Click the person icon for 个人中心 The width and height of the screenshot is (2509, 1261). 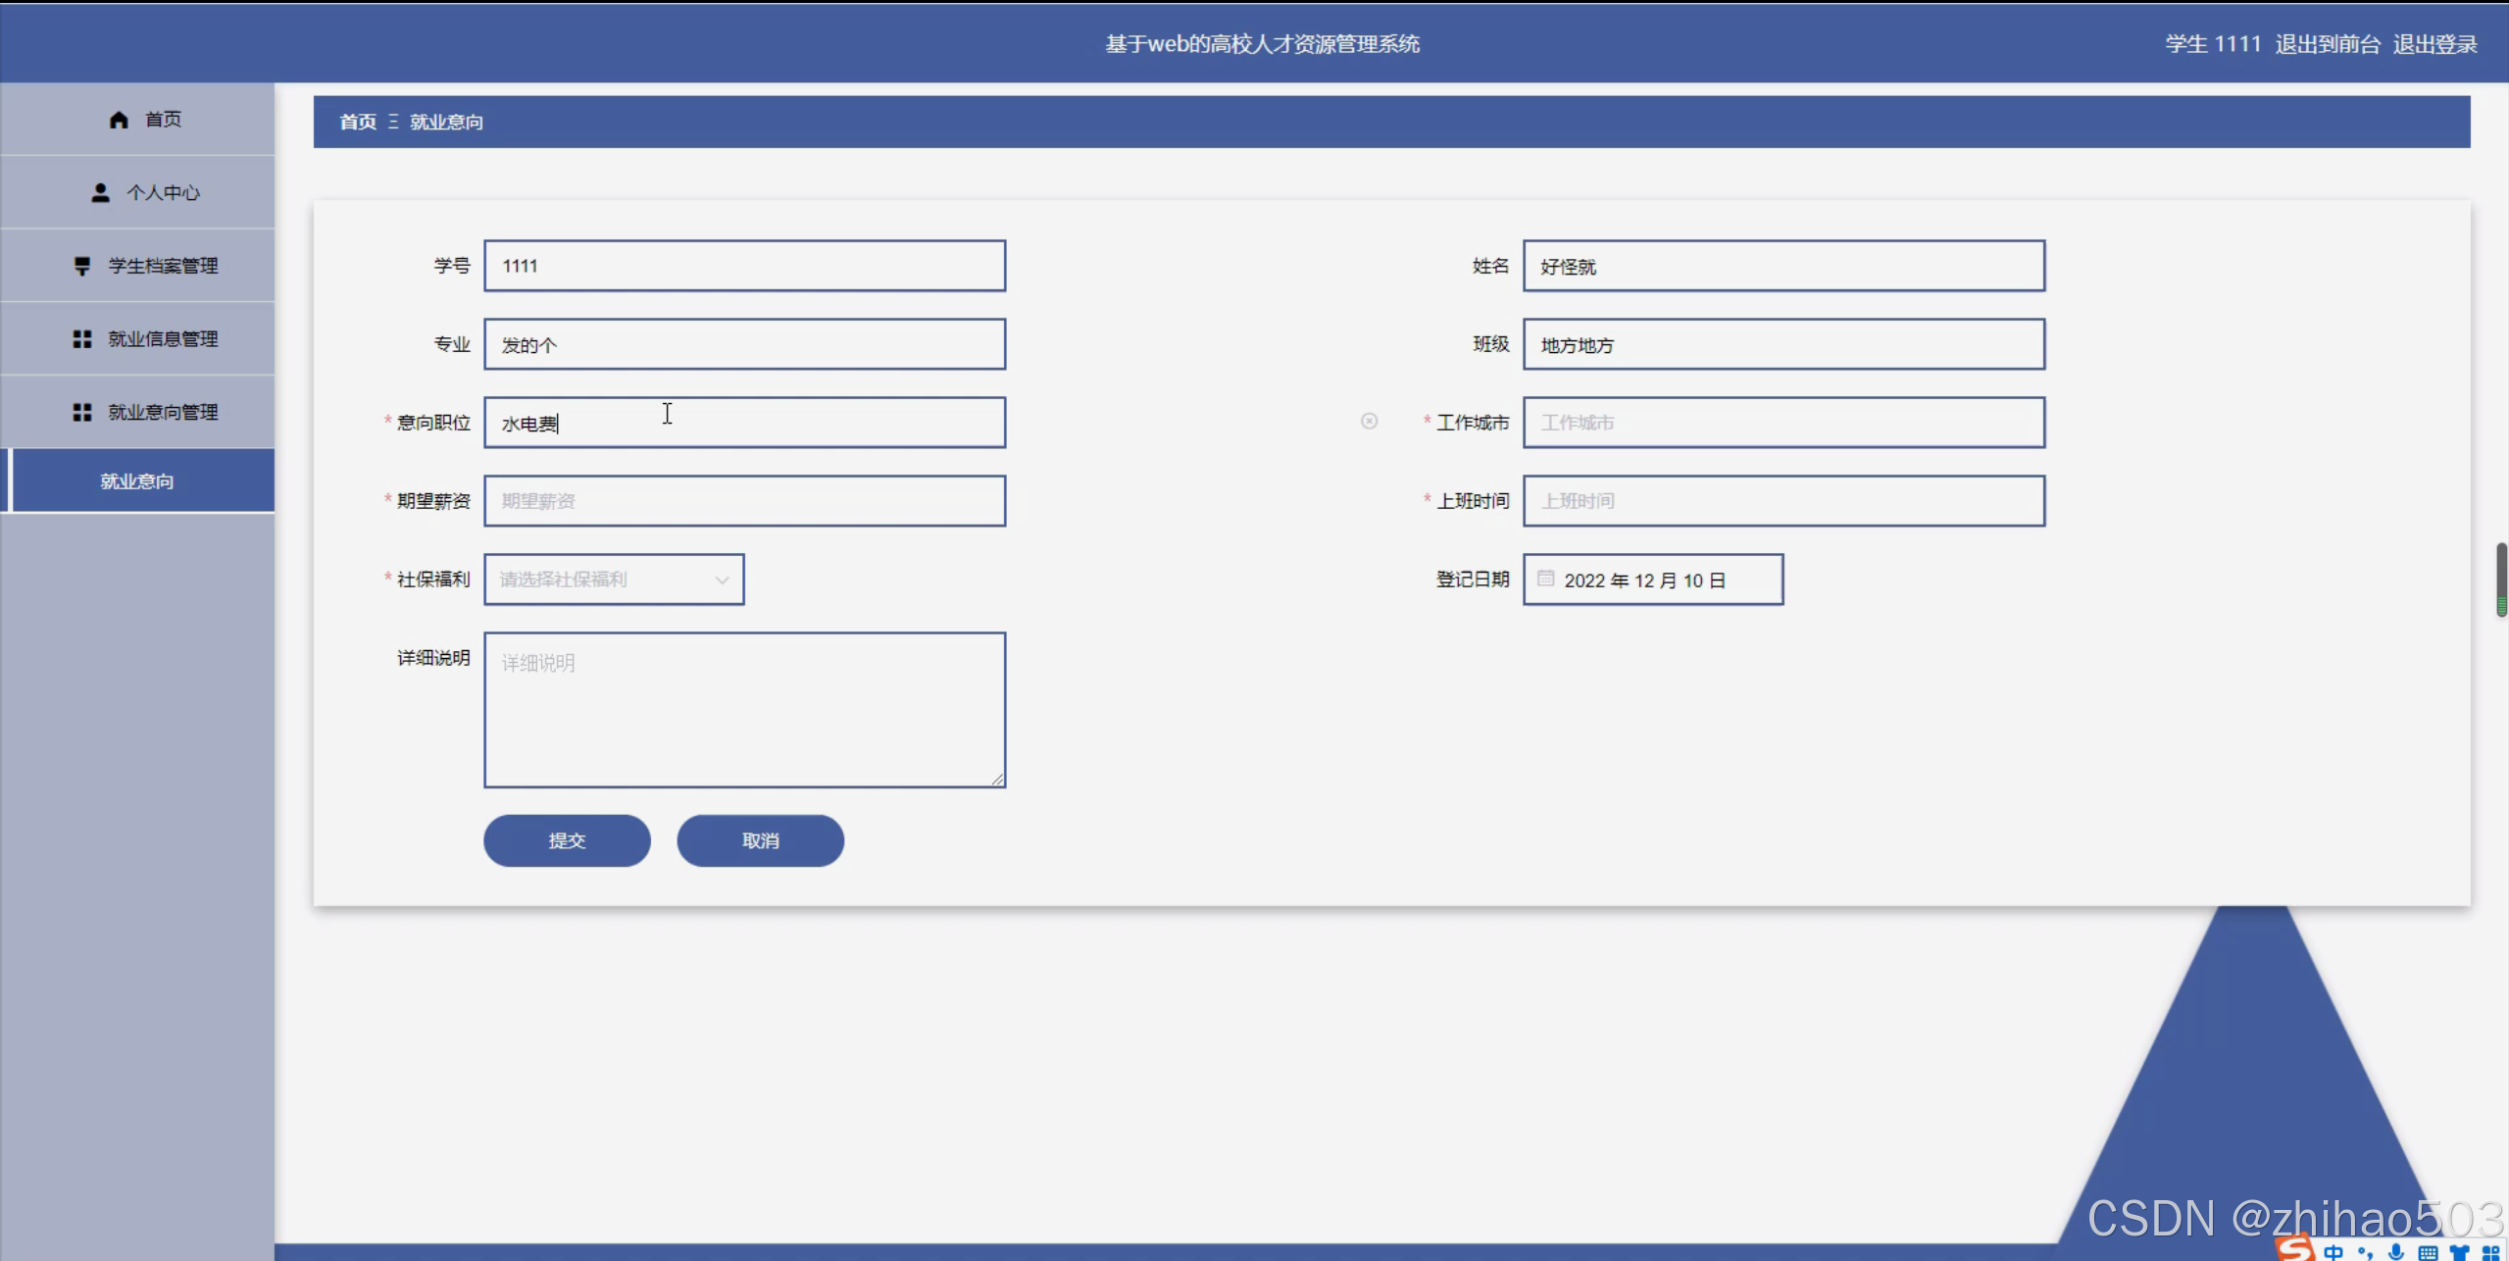[x=100, y=193]
